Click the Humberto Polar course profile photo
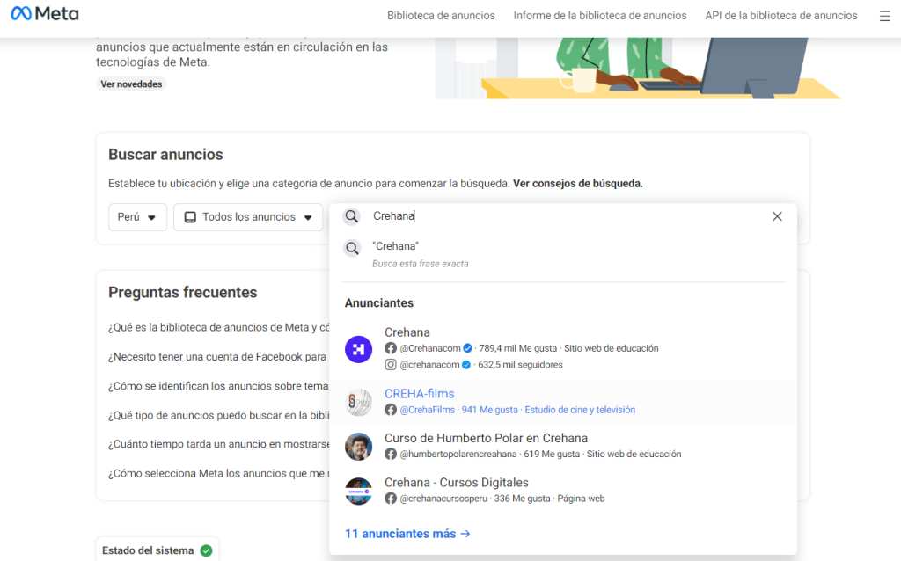Viewport: 901px width, 561px height. [359, 446]
